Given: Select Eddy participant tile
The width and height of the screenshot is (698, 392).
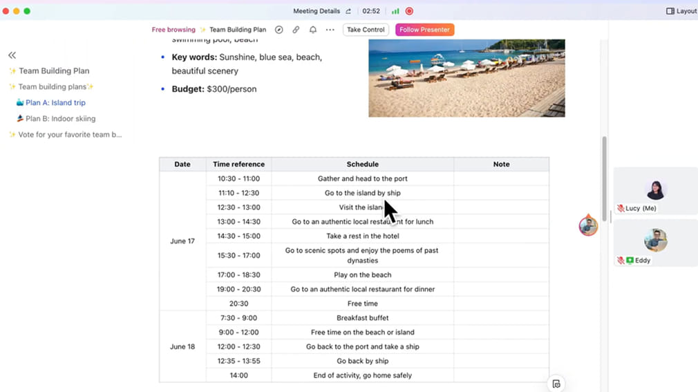Looking at the screenshot, I should click(x=655, y=243).
